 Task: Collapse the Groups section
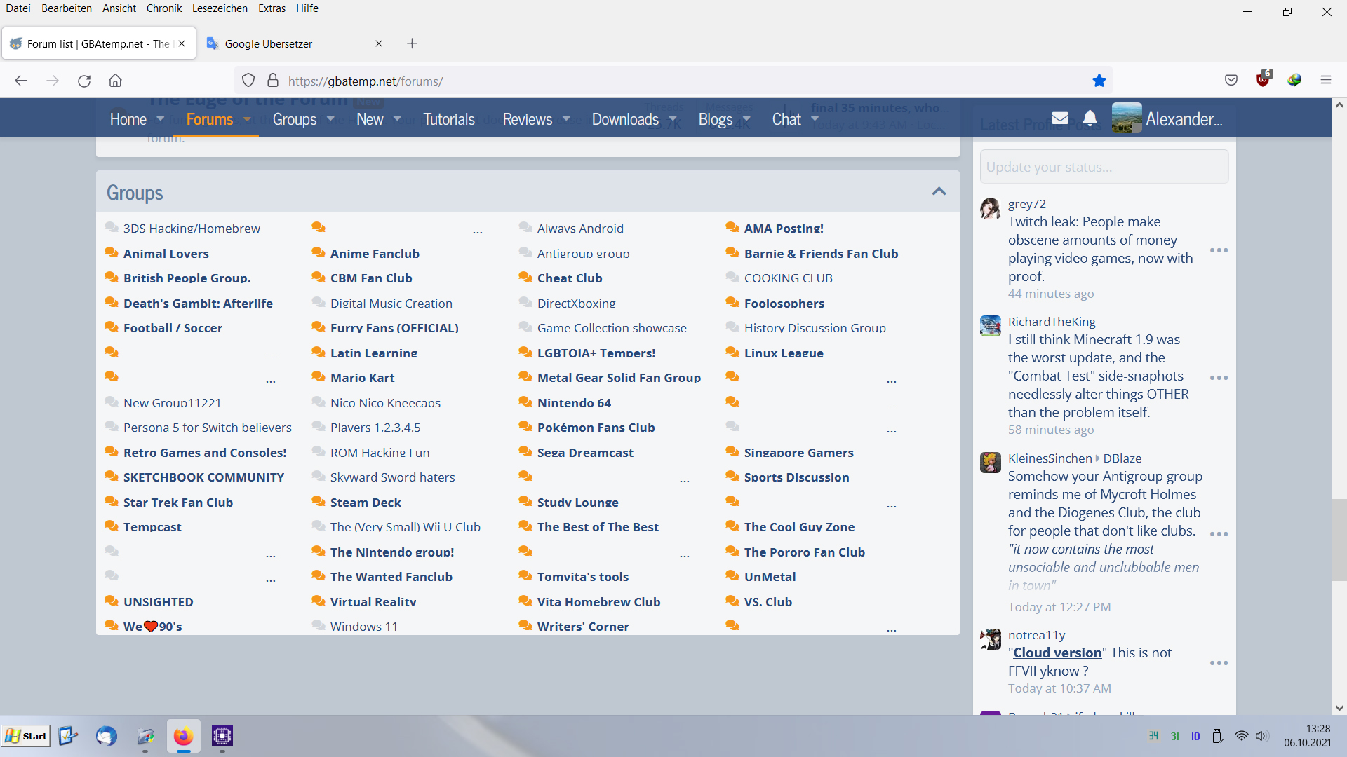[939, 191]
